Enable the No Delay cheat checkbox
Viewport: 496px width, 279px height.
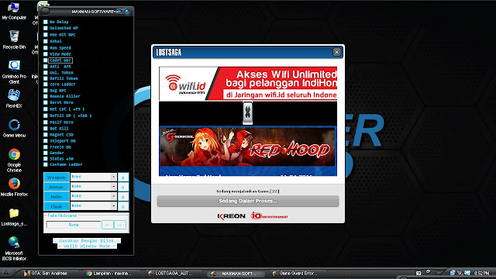(x=46, y=22)
